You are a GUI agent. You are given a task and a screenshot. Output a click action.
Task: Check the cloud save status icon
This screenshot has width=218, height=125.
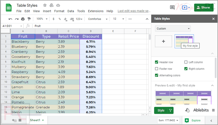(58, 5)
